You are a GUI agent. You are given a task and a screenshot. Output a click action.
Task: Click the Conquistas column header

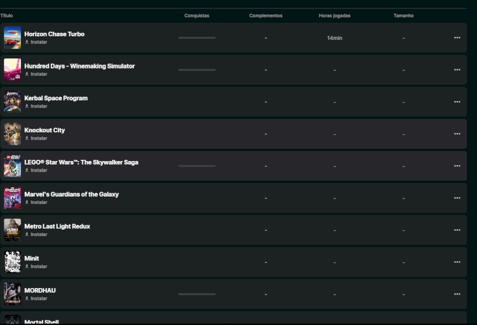(197, 16)
